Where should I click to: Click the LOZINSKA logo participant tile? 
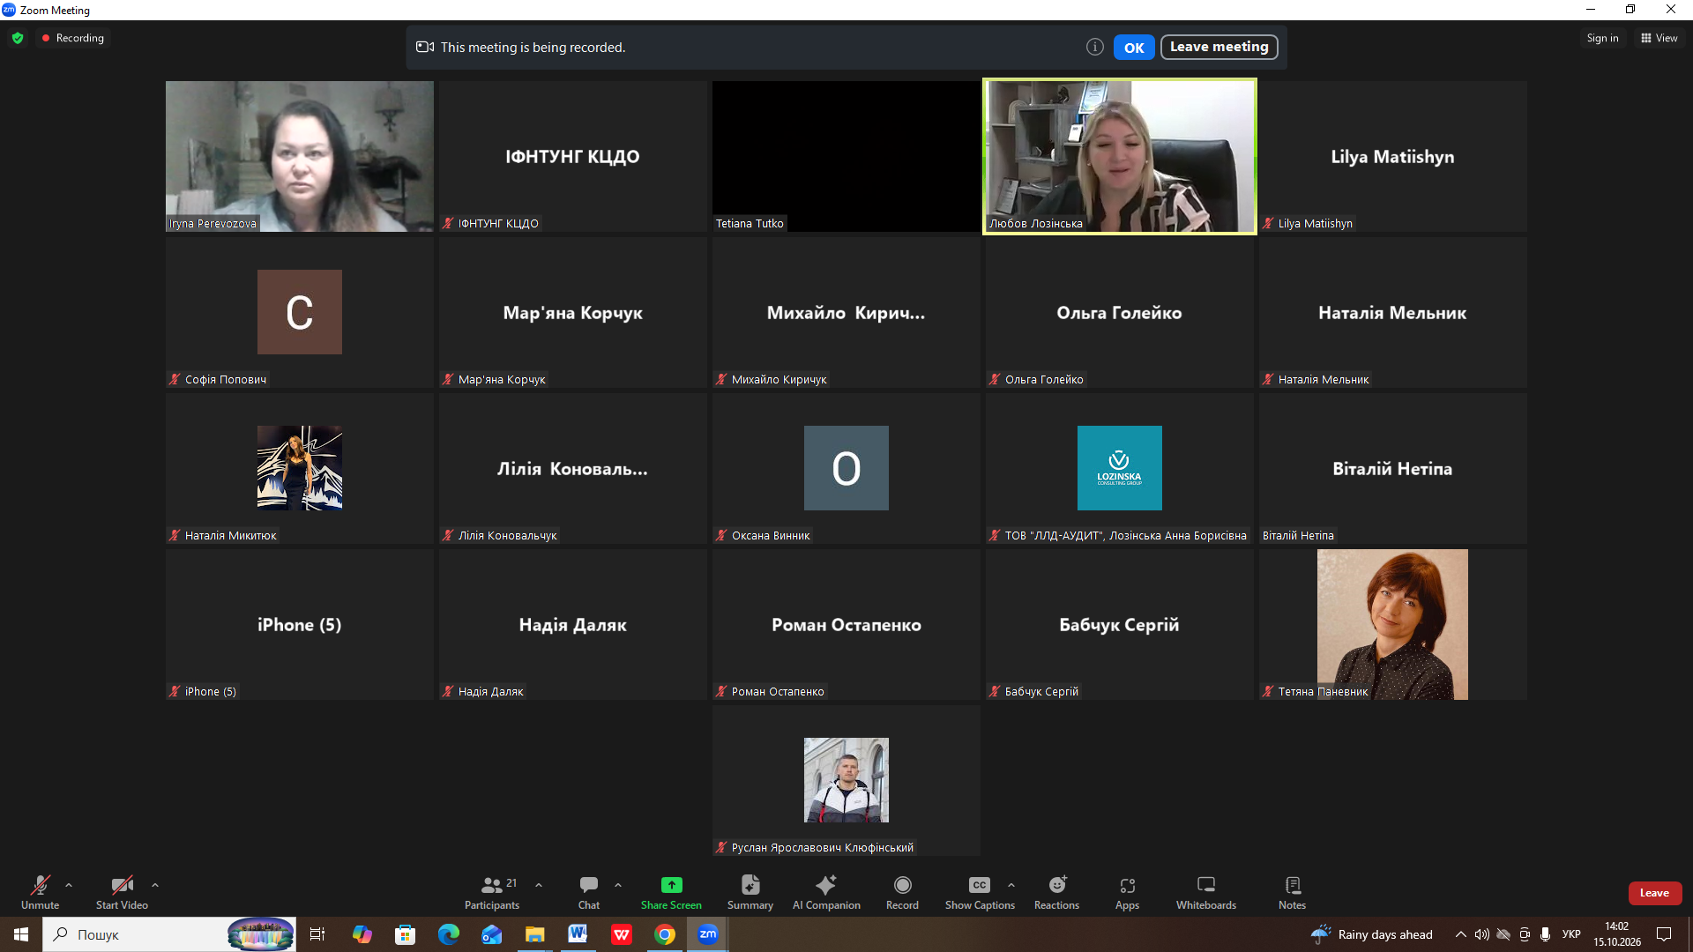coord(1120,468)
